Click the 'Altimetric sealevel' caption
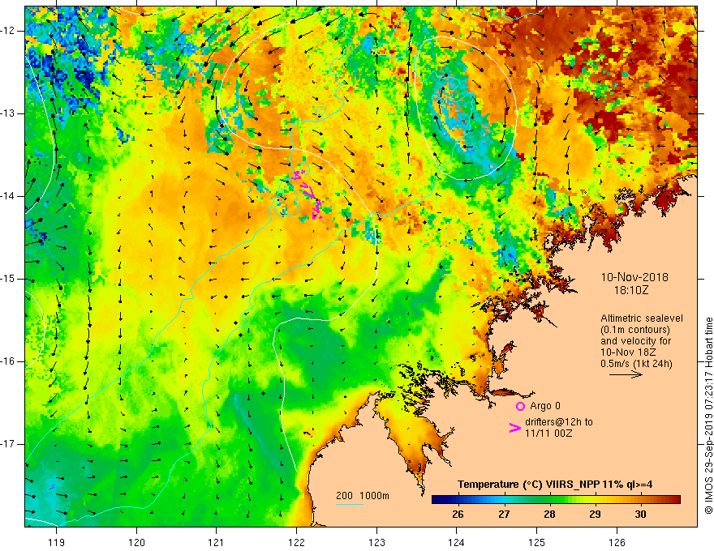This screenshot has height=551, width=714. click(x=642, y=318)
